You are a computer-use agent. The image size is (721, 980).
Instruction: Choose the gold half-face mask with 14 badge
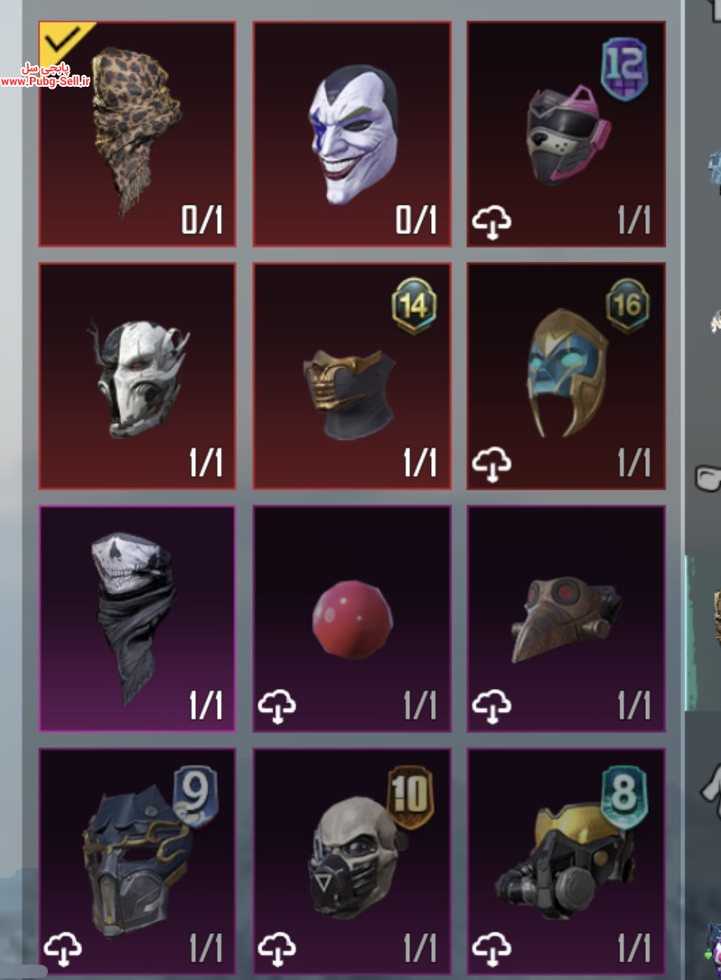351,376
